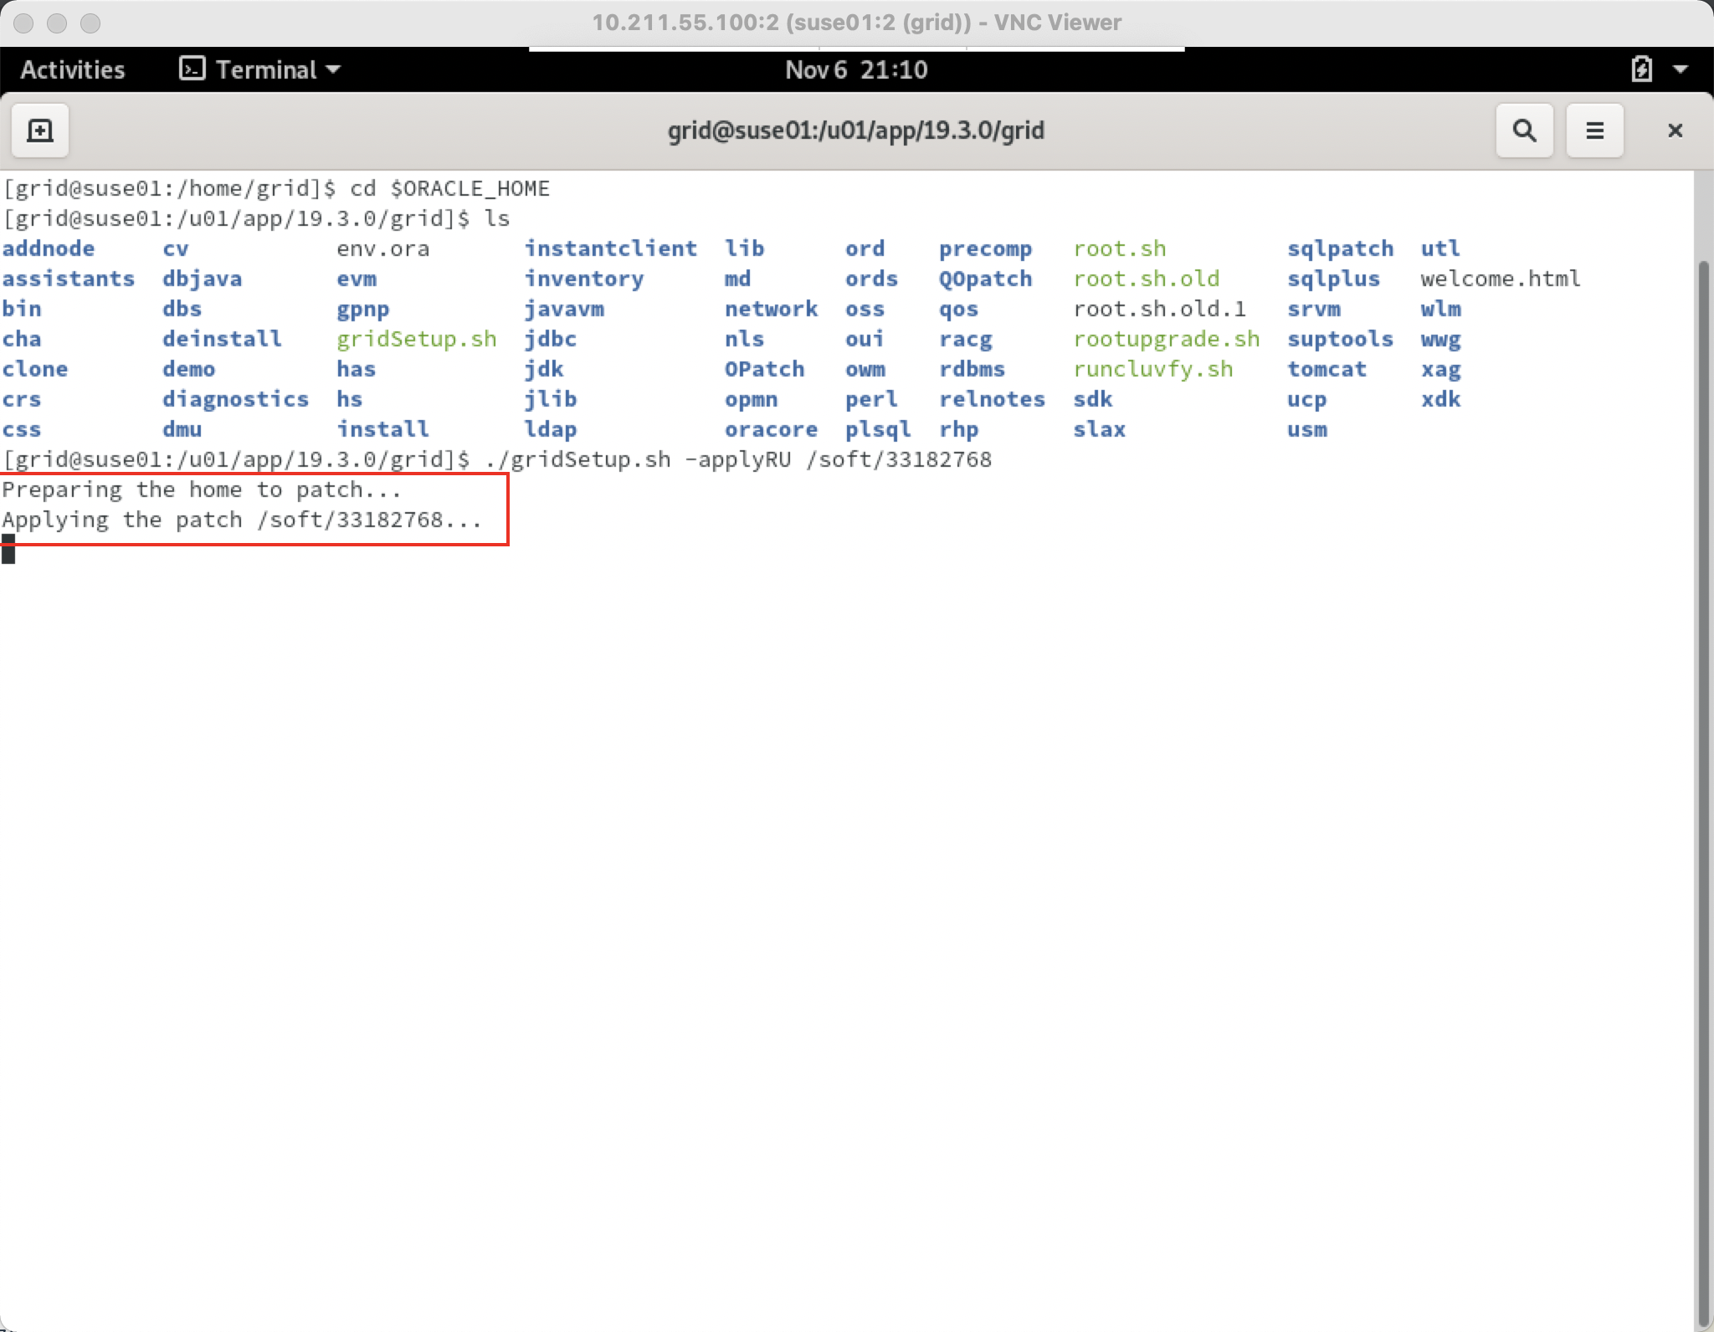The height and width of the screenshot is (1332, 1714).
Task: Click the macOS red close button
Action: (x=23, y=23)
